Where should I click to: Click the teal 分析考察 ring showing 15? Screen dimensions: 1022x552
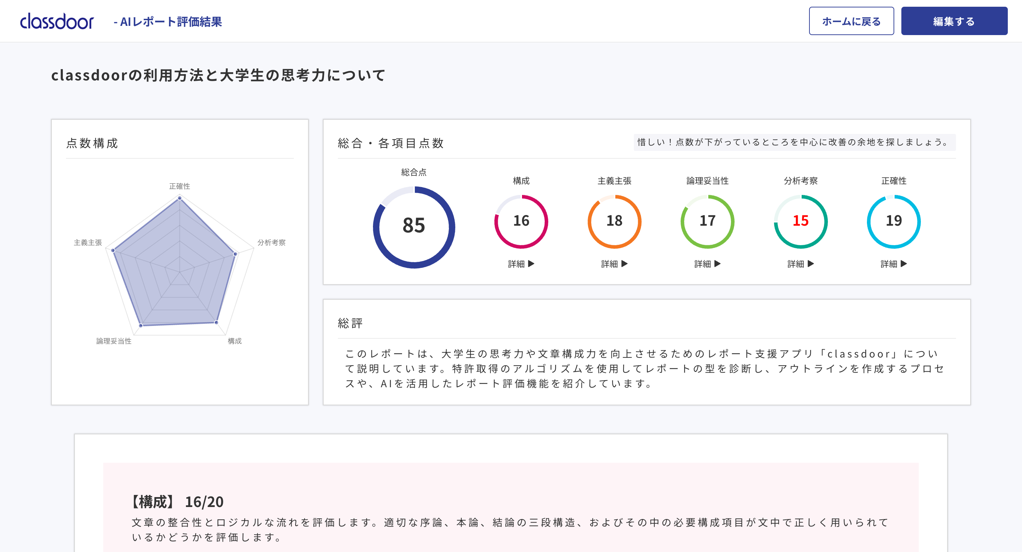800,221
